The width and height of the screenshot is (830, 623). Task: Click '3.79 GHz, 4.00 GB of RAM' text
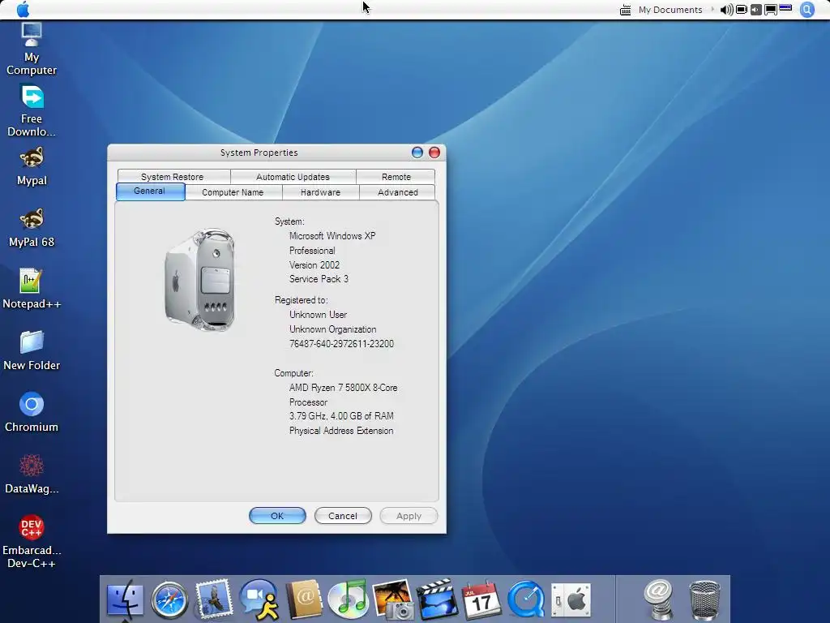pyautogui.click(x=341, y=416)
